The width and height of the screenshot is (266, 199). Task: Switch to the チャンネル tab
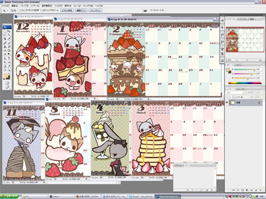click(x=241, y=89)
